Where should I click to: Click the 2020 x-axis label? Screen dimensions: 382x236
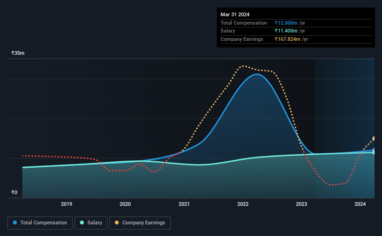pos(125,204)
